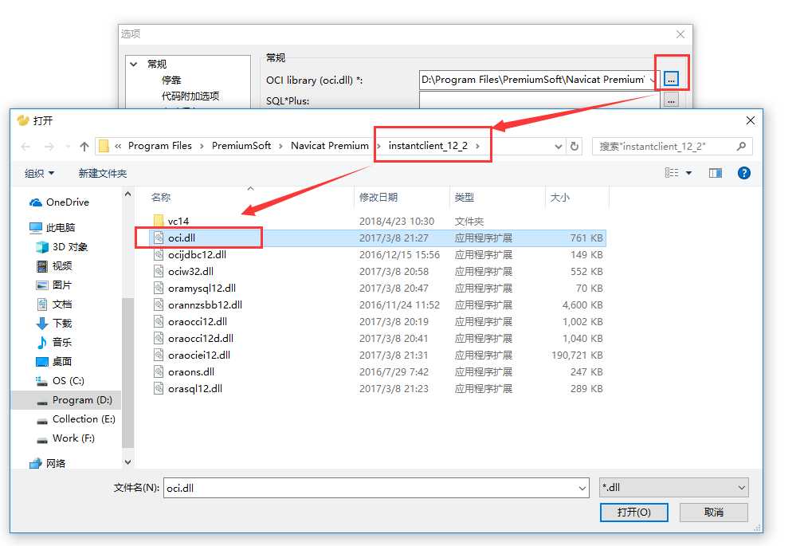Open the *.dll file type dropdown
Screen dimensions: 800x546
pyautogui.click(x=673, y=487)
